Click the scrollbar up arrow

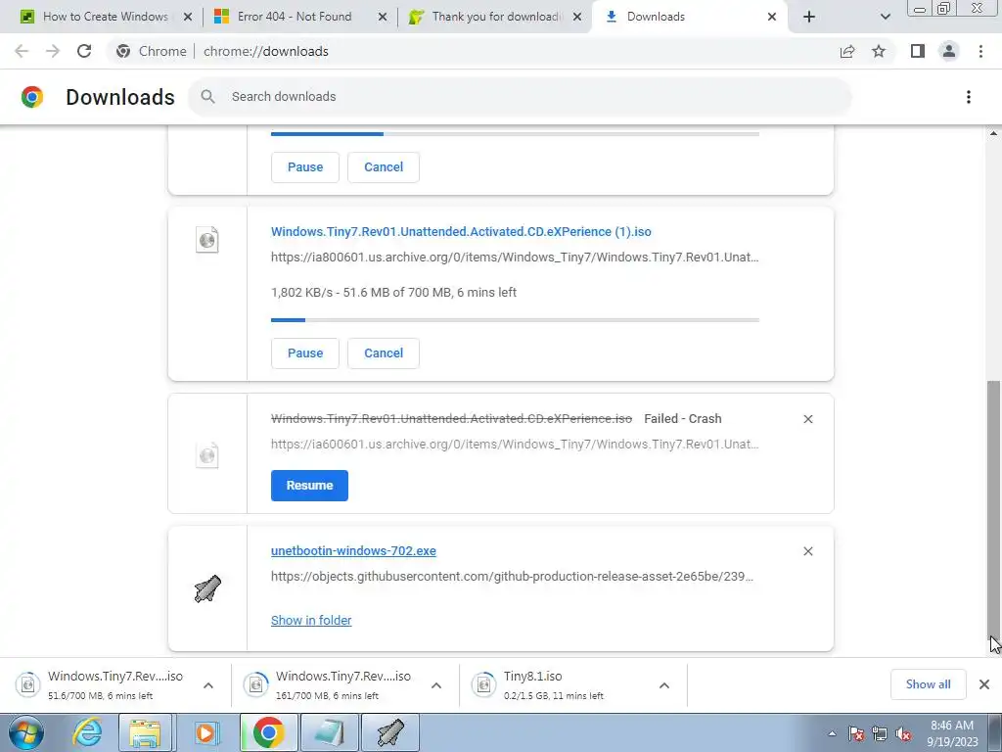point(992,133)
